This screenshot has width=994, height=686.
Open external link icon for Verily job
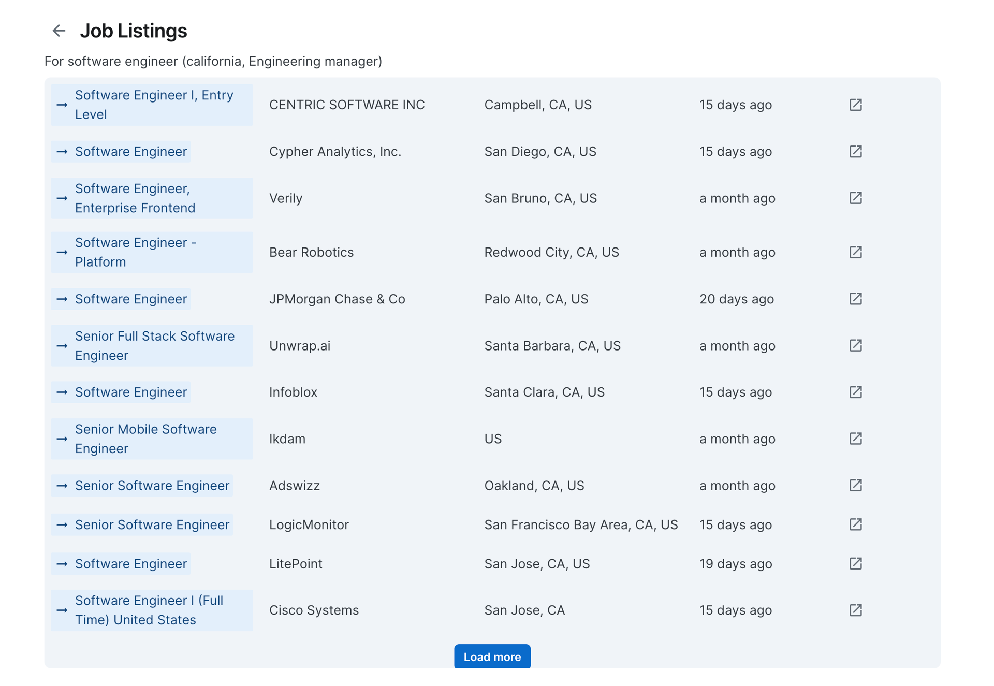(855, 198)
